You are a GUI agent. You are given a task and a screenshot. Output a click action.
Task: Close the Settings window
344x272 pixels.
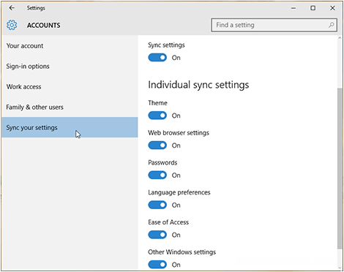[x=332, y=8]
